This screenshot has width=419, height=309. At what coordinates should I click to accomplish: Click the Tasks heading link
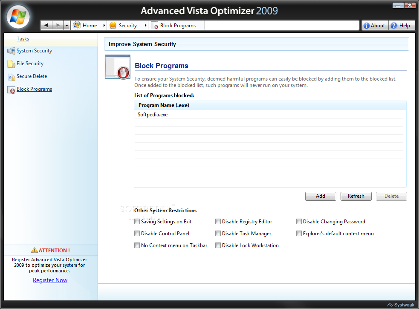point(23,39)
